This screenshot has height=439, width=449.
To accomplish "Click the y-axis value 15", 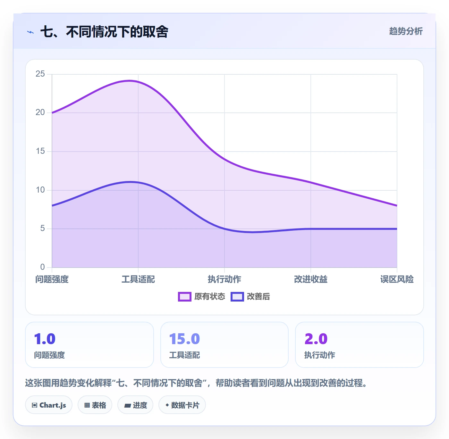I will [40, 151].
